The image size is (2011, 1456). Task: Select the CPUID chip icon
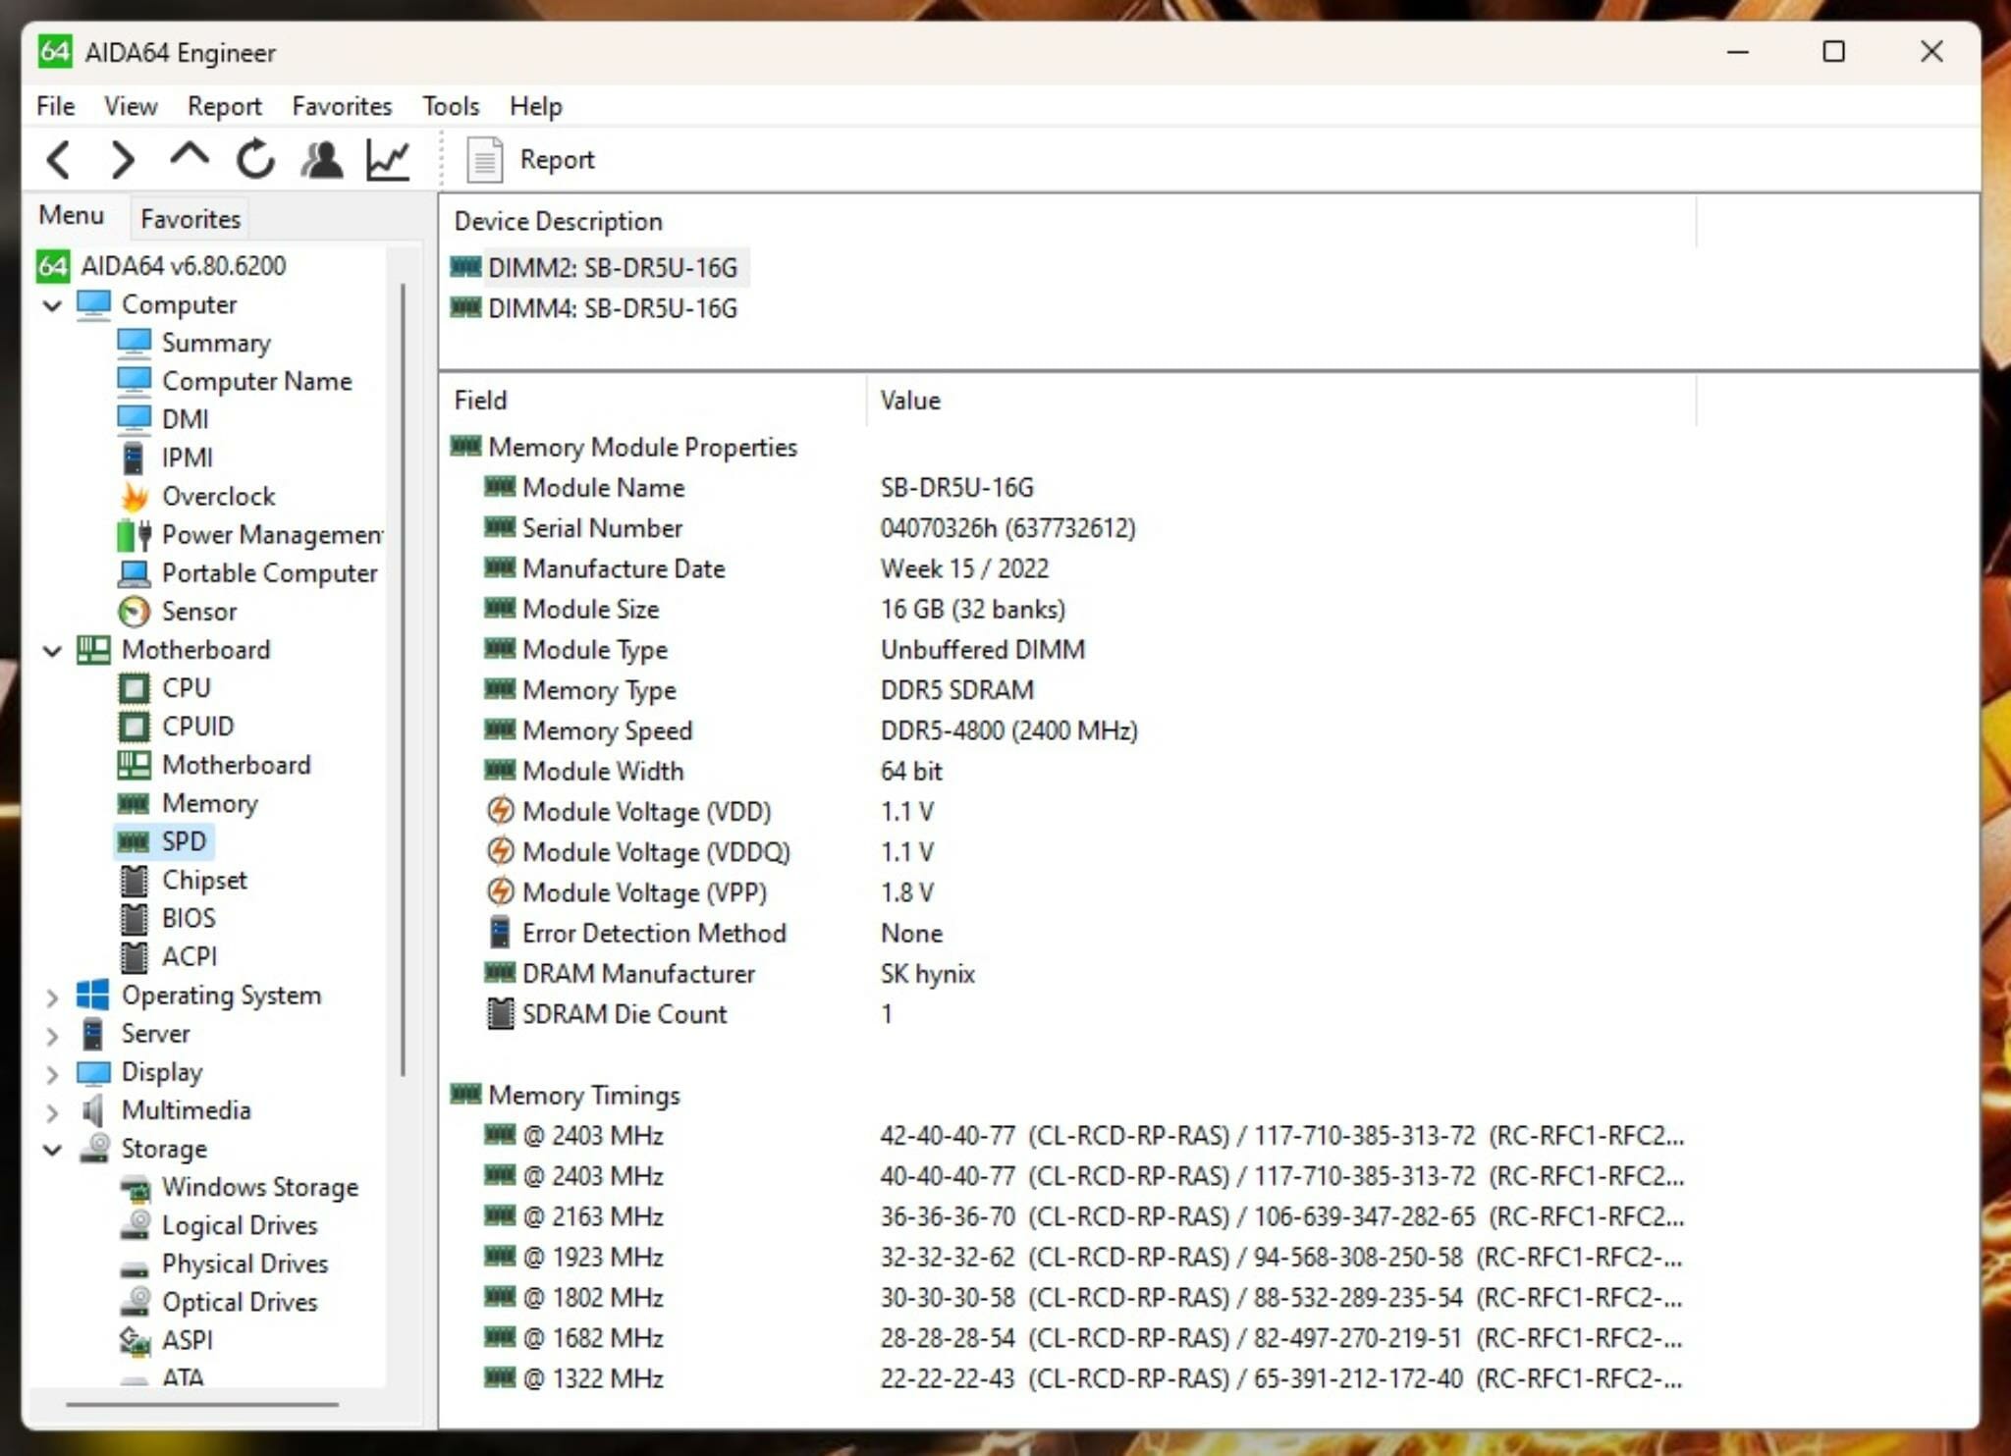[x=135, y=727]
